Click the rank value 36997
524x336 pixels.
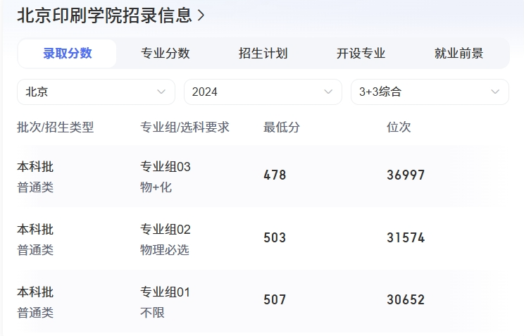406,175
